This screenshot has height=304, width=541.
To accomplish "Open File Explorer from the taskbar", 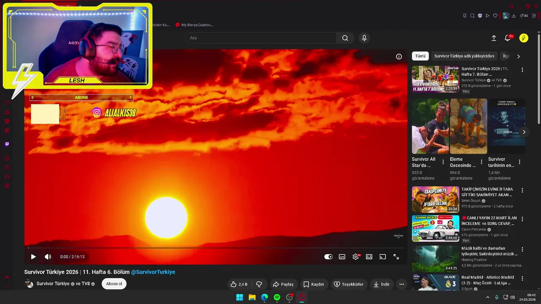I will (x=252, y=297).
